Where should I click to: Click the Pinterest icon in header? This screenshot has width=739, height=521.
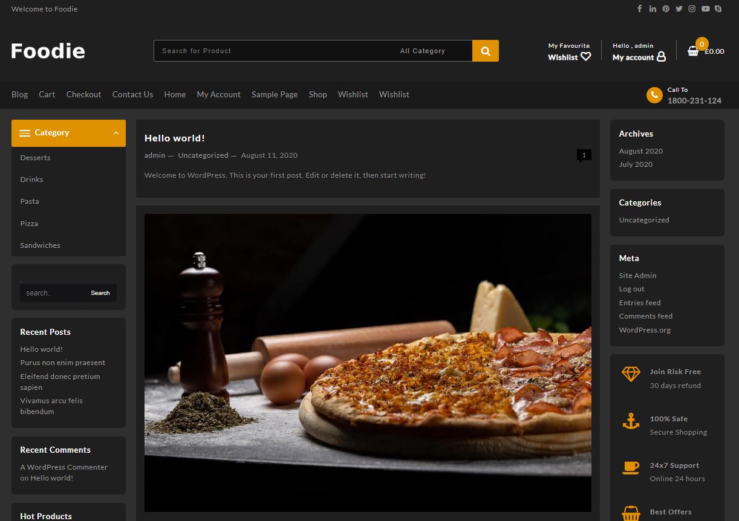point(666,8)
